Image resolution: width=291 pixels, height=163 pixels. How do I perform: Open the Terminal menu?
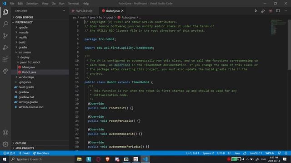[73, 3]
